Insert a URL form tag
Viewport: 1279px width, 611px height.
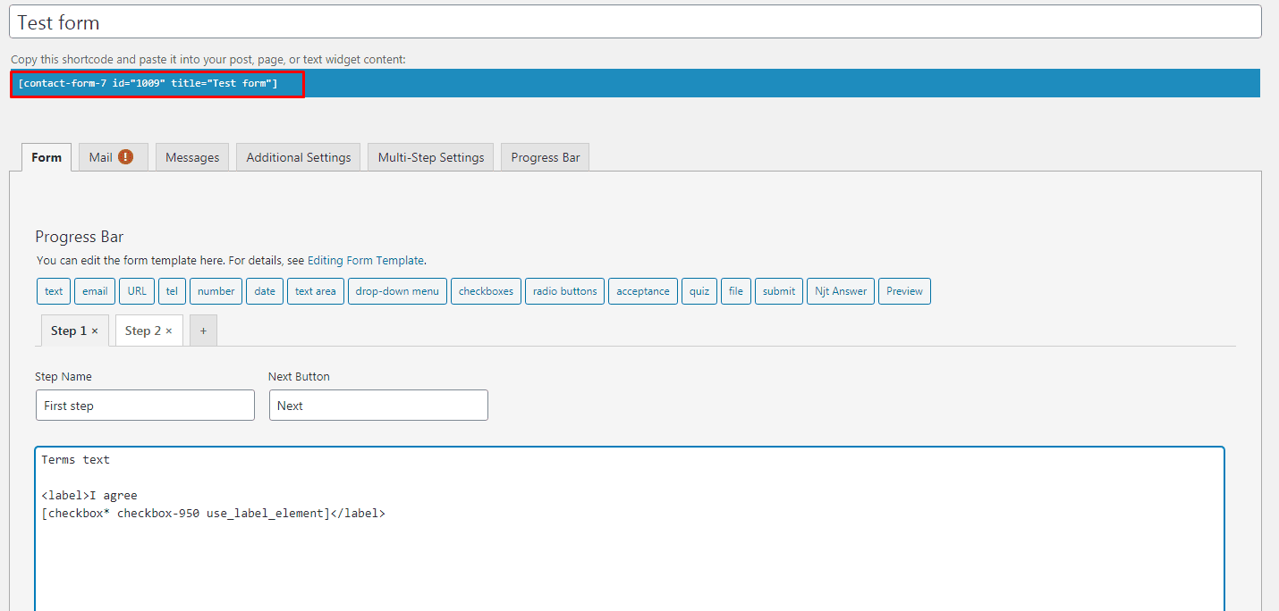(137, 291)
